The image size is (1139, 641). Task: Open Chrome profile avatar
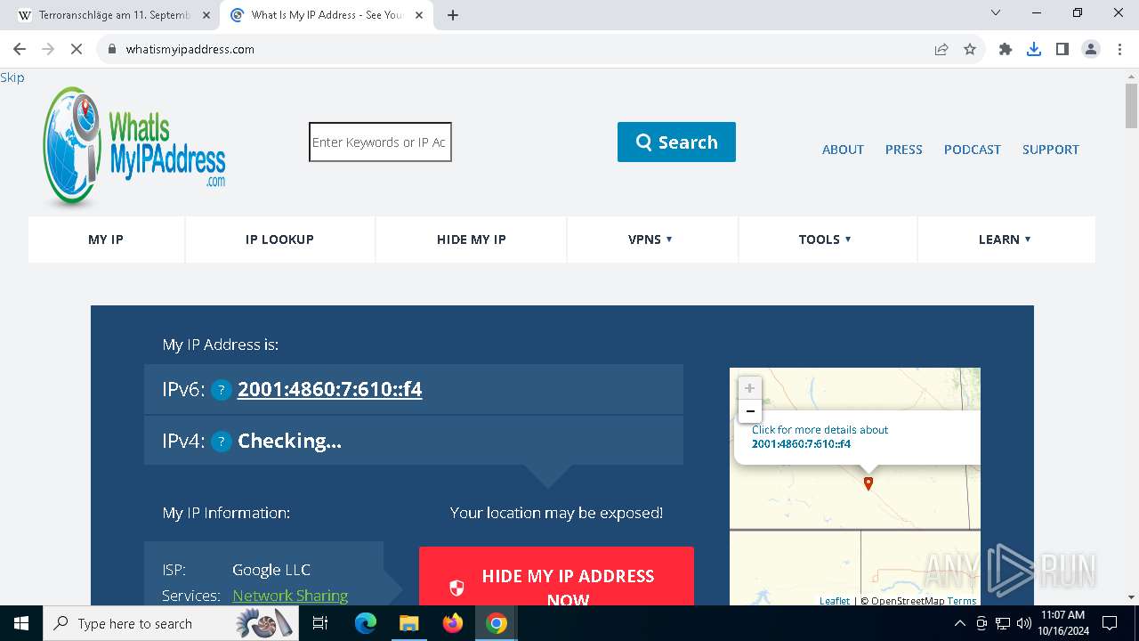(x=1091, y=49)
